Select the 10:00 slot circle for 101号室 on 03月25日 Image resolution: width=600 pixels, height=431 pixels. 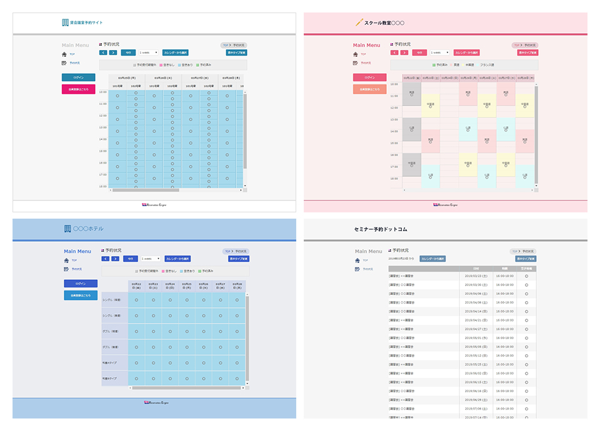pos(118,96)
